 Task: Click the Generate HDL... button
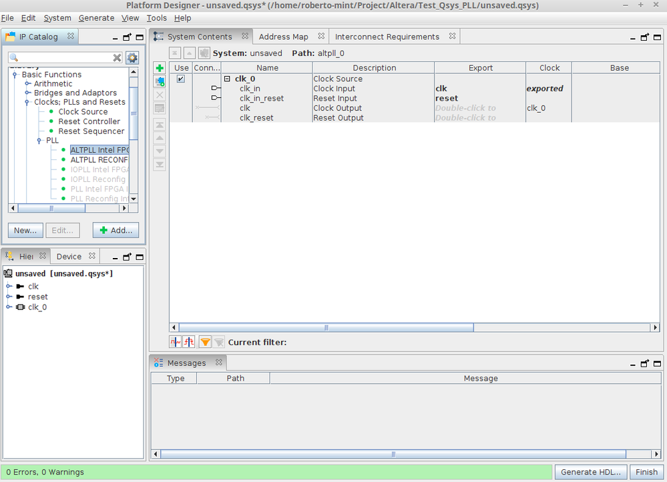pos(590,472)
